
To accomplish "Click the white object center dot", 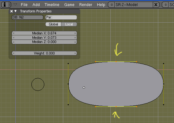I will click(x=84, y=88).
